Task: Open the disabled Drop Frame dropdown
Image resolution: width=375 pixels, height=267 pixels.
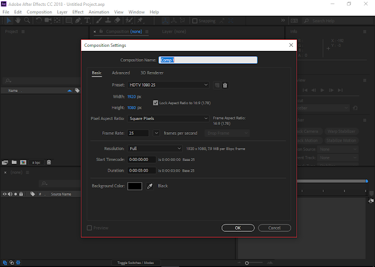Action: 227,133
